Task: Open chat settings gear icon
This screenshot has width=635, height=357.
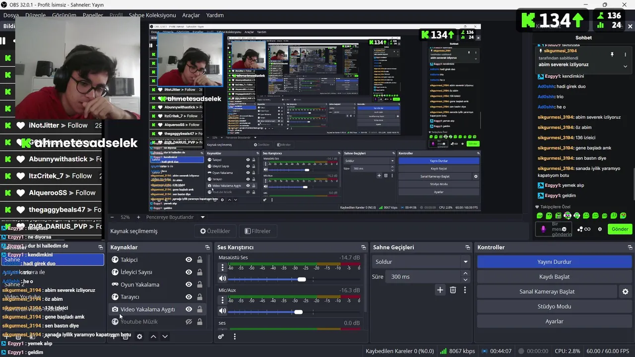Action: [x=600, y=229]
